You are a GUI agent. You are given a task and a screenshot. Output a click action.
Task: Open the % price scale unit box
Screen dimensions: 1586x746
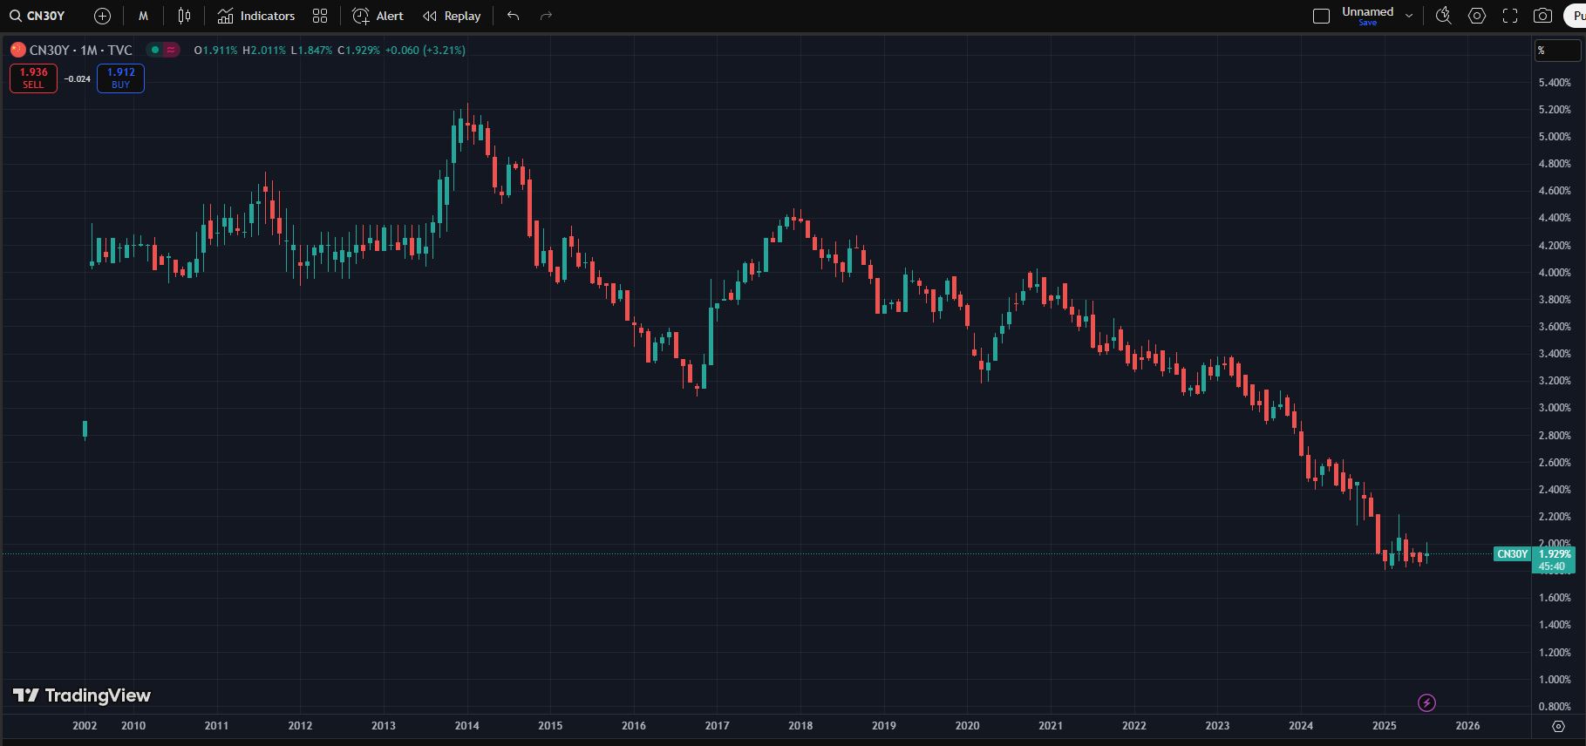tap(1557, 51)
